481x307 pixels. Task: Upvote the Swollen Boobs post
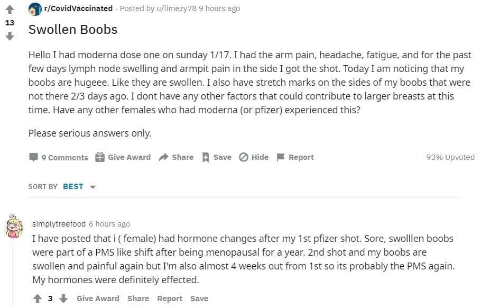click(x=10, y=10)
